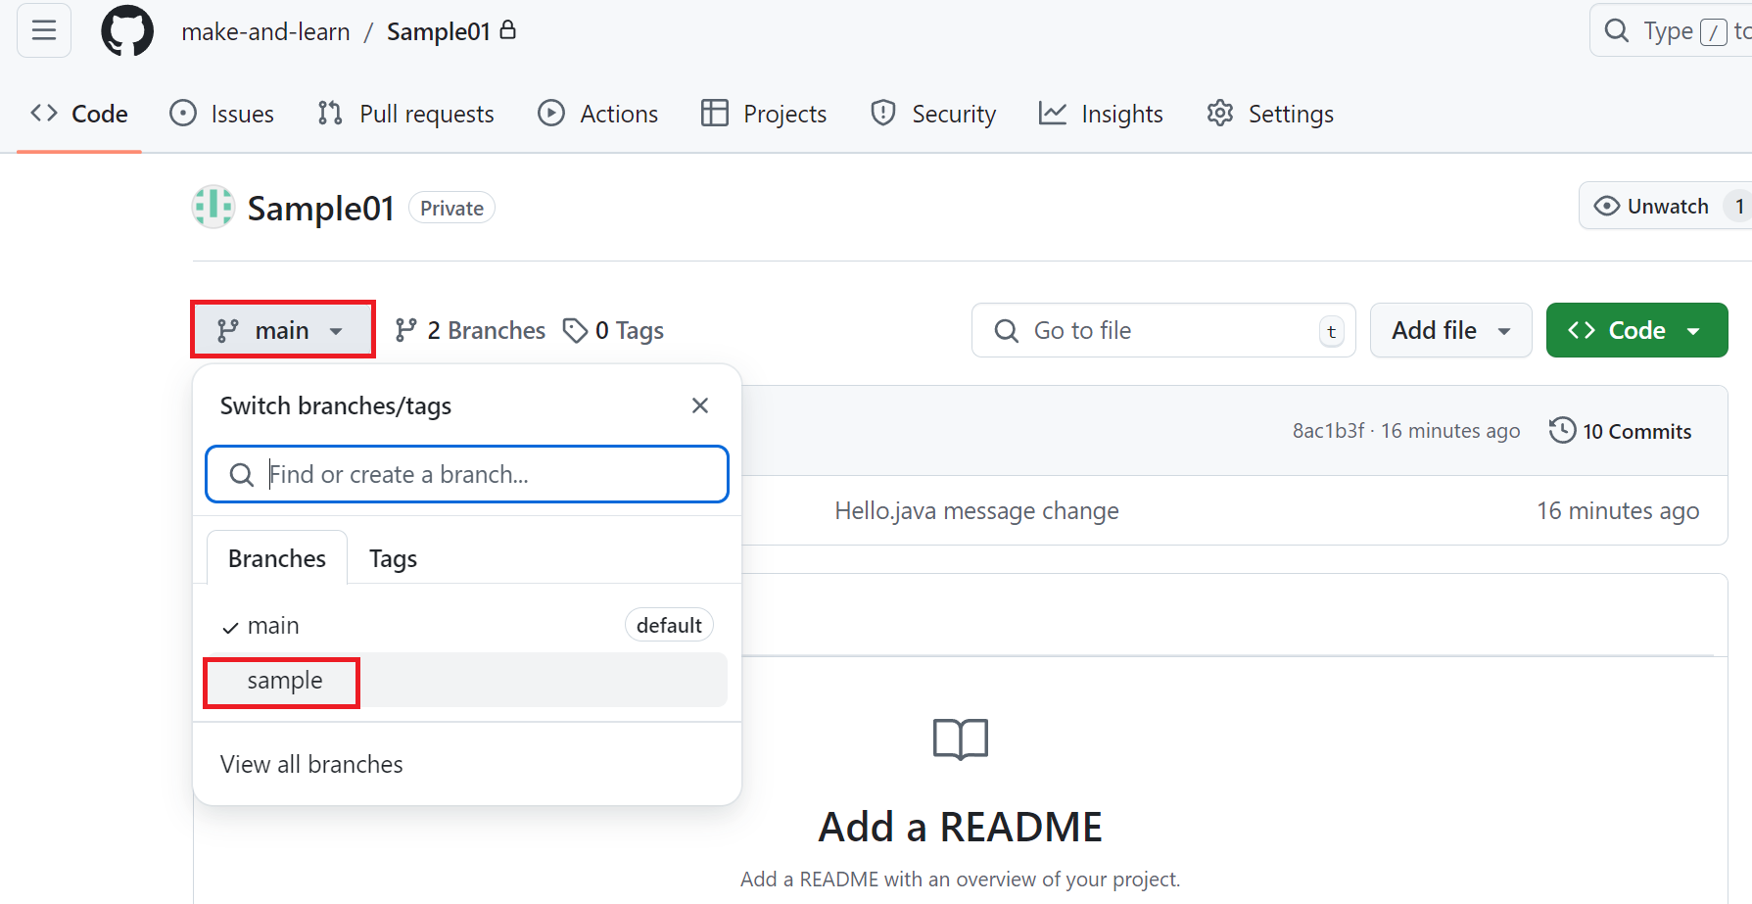The width and height of the screenshot is (1752, 904).
Task: Select the Branches tab in the popup
Action: point(277,558)
